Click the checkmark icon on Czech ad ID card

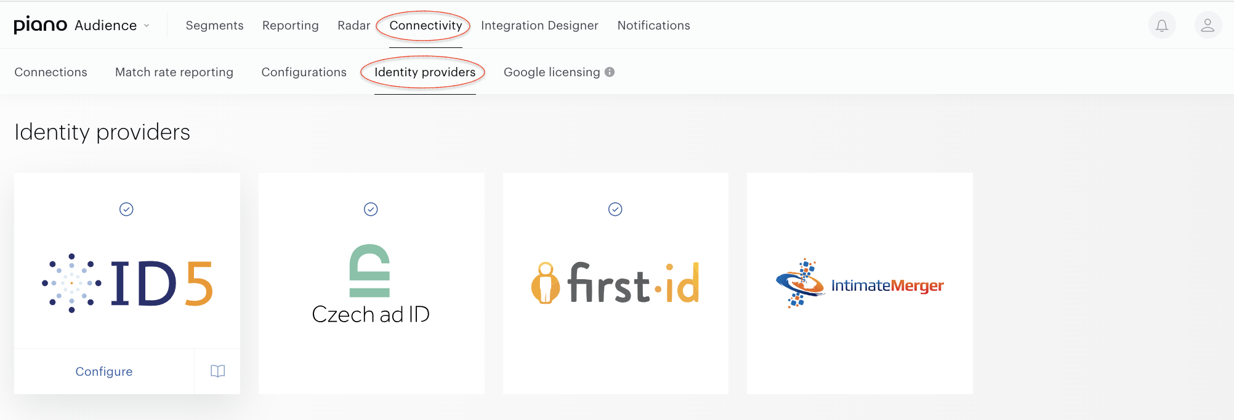tap(371, 209)
